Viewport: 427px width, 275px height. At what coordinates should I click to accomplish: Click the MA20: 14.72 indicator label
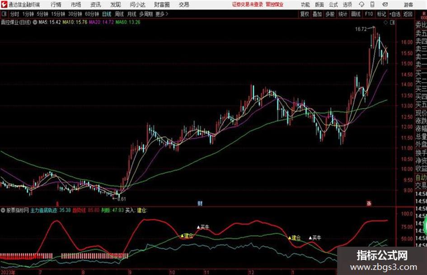point(101,22)
